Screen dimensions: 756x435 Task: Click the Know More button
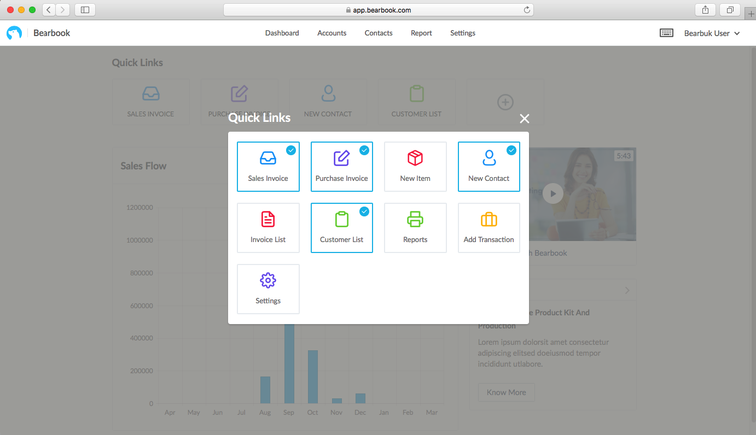coord(507,392)
